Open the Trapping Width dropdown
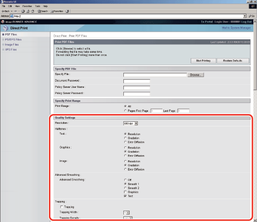The width and height of the screenshot is (257, 222). pos(126,213)
